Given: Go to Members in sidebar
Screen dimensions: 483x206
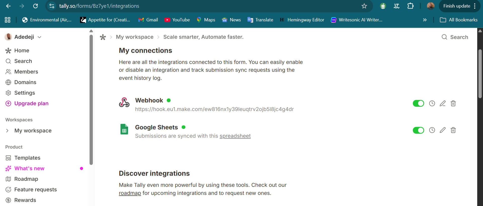Looking at the screenshot, I should (26, 72).
